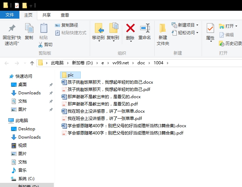The width and height of the screenshot is (242, 187).
Task: Click the Forward navigation arrow
Action: 17,63
